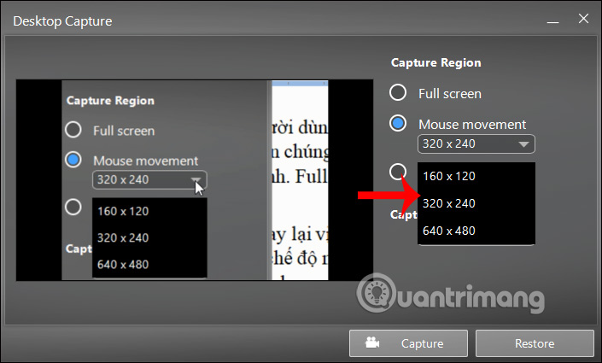Click the Capture Region heading
This screenshot has width=602, height=363.
435,62
